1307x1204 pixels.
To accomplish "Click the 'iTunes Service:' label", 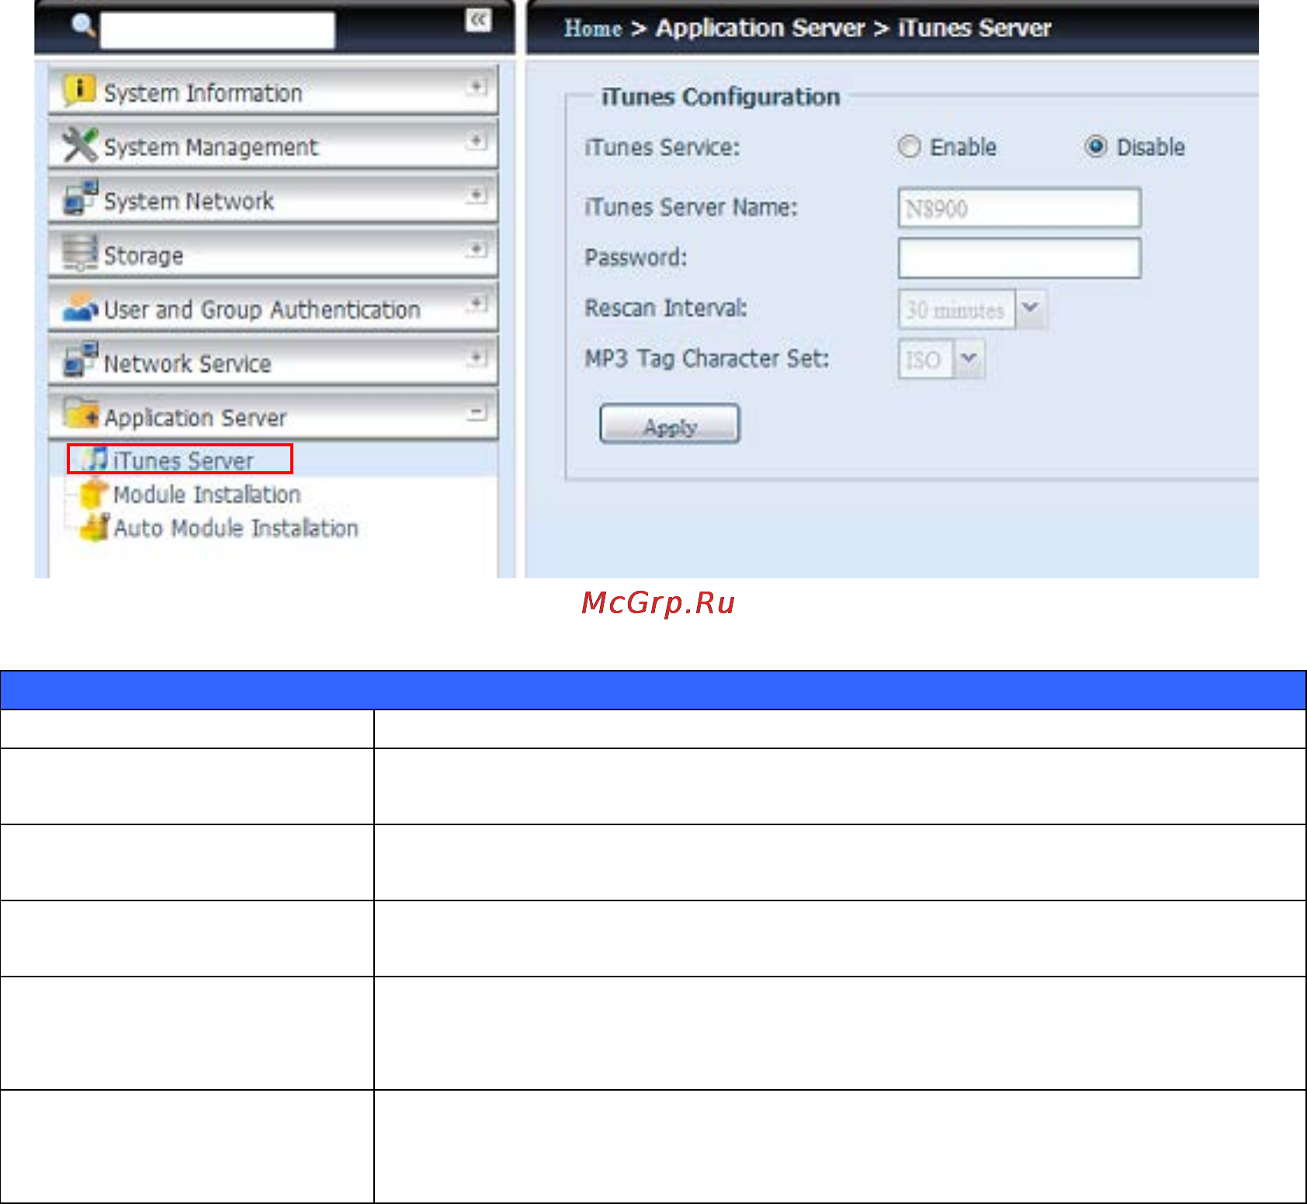I will click(x=662, y=147).
